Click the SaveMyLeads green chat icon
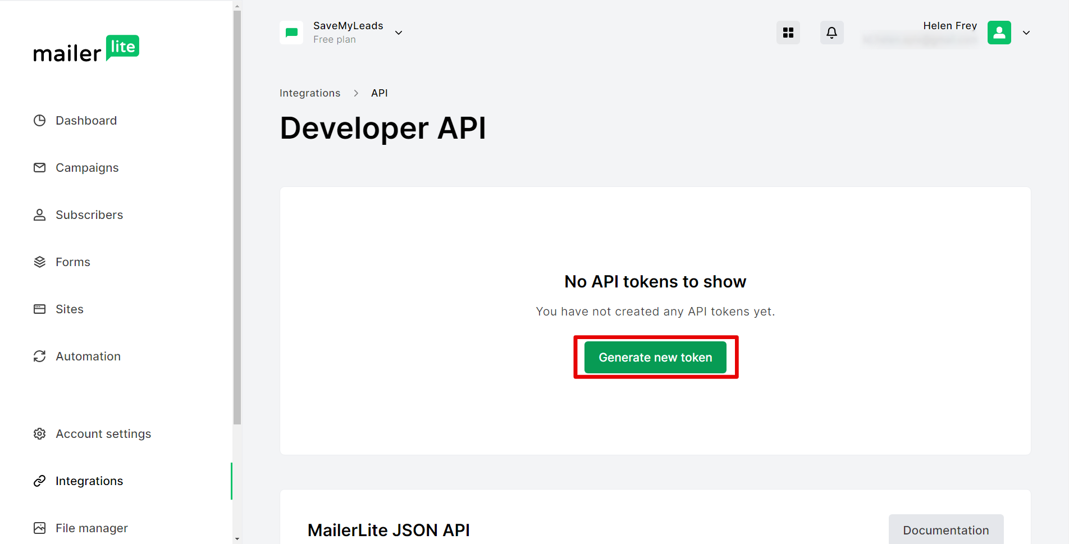The image size is (1069, 544). (291, 33)
